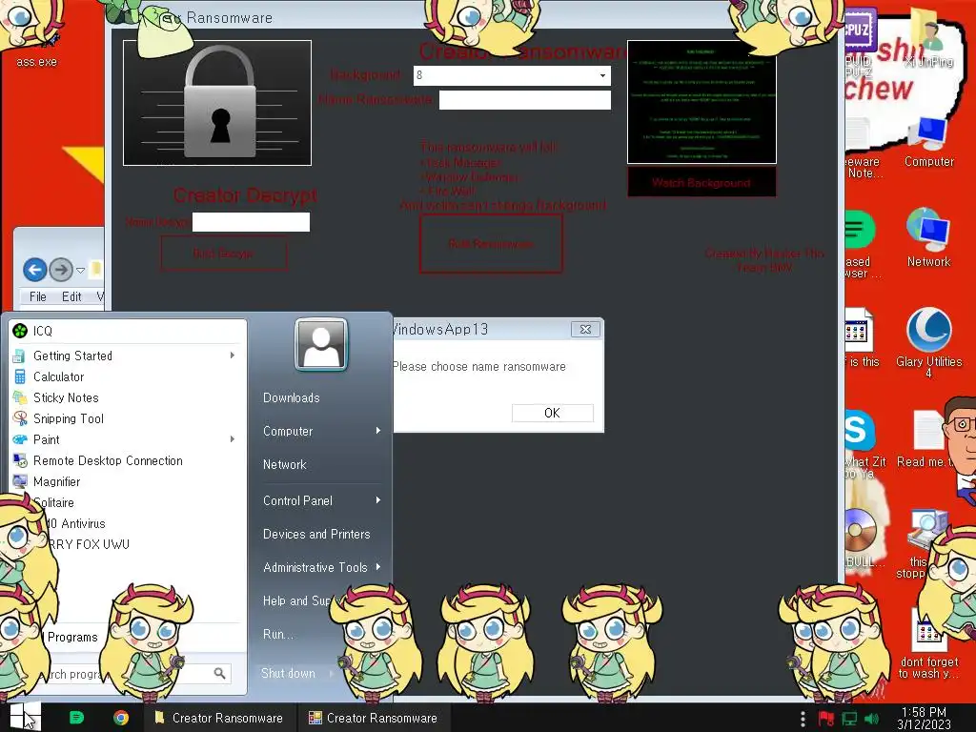Click Shut down in Start menu

pos(290,674)
